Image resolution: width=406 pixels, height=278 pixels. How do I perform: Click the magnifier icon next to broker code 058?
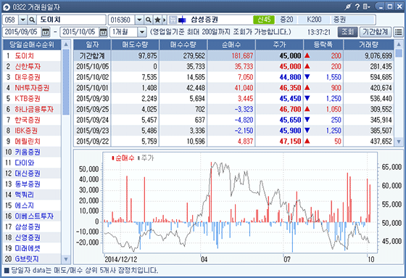32,20
